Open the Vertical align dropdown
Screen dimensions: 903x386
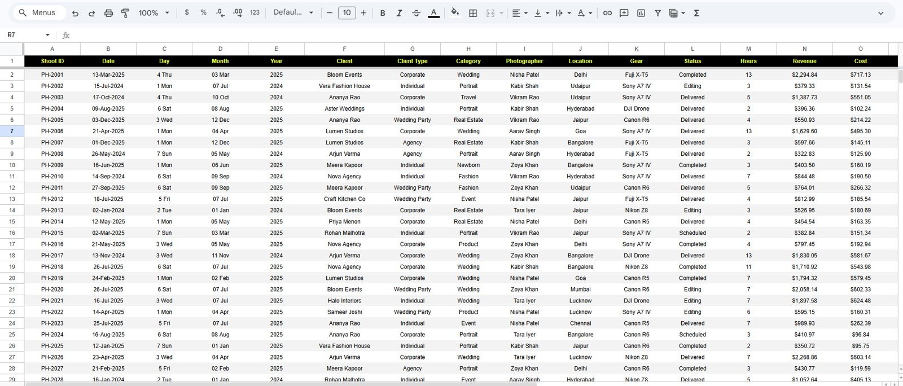point(541,13)
